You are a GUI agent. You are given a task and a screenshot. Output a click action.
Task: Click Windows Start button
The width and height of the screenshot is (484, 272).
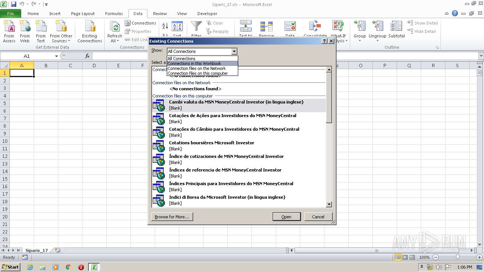[x=10, y=267]
